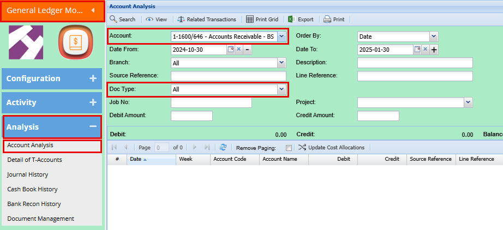Expand the Configuration section
Screen dimensions: 503x230
93,78
